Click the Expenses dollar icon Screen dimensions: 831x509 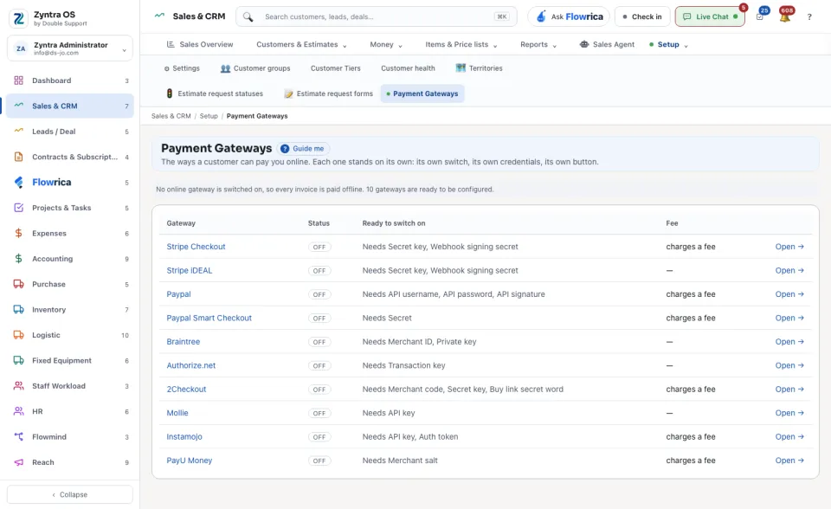tap(18, 234)
